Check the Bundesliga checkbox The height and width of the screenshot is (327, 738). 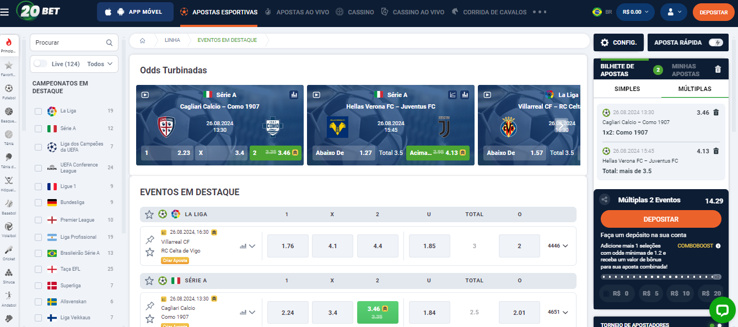(x=38, y=203)
